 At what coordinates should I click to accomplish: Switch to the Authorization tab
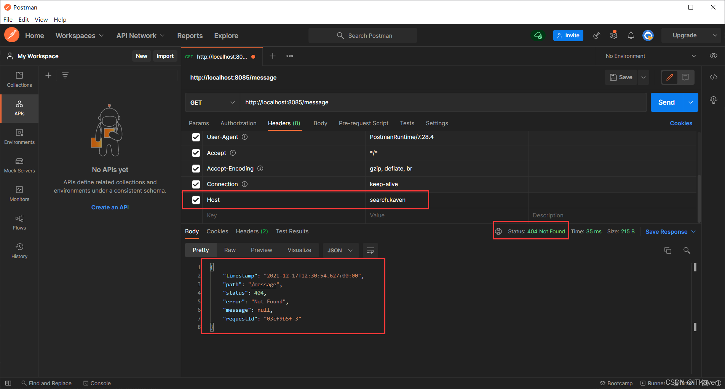(x=238, y=123)
